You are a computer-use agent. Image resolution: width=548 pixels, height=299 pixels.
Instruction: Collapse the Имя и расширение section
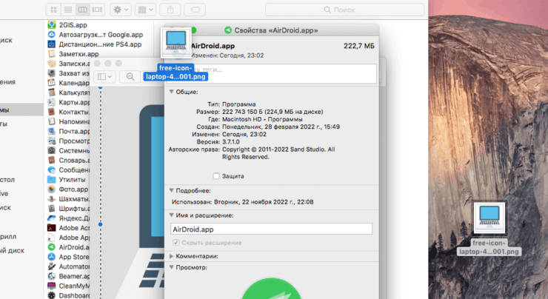pyautogui.click(x=173, y=215)
